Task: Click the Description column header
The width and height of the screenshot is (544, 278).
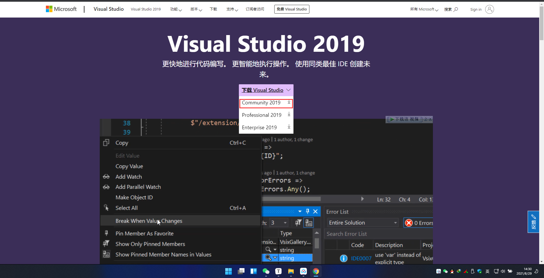Action: [x=389, y=245]
